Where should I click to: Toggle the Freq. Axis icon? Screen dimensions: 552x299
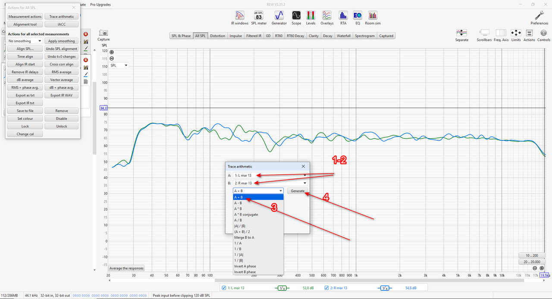[501, 35]
